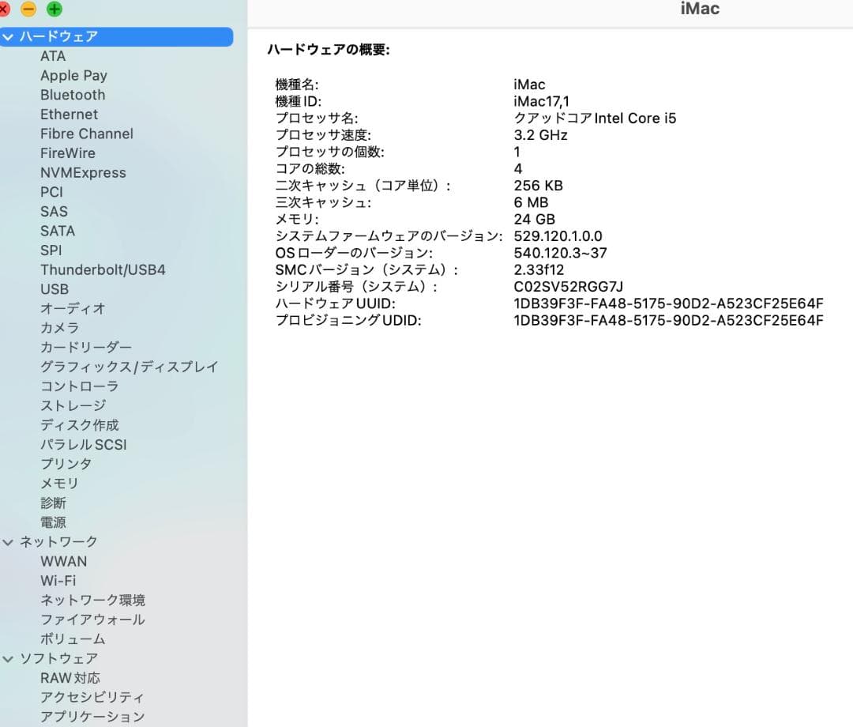Open the 診断 diagnostics section
This screenshot has width=853, height=727.
pos(54,503)
